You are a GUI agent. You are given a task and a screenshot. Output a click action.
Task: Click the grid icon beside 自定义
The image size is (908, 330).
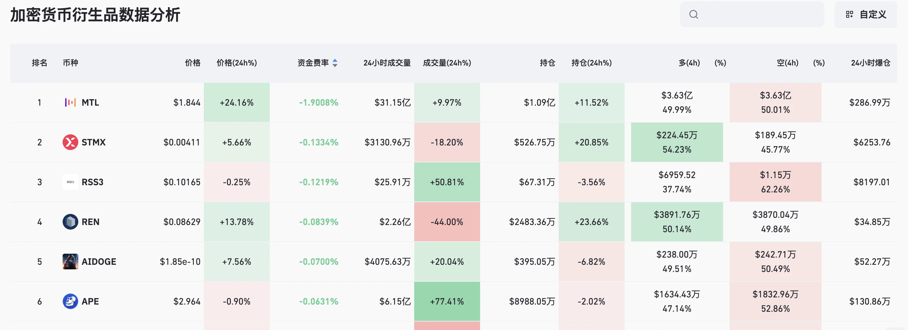click(849, 14)
